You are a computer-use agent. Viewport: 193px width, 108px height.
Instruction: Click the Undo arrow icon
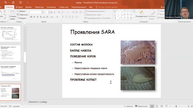tap(5, 2)
